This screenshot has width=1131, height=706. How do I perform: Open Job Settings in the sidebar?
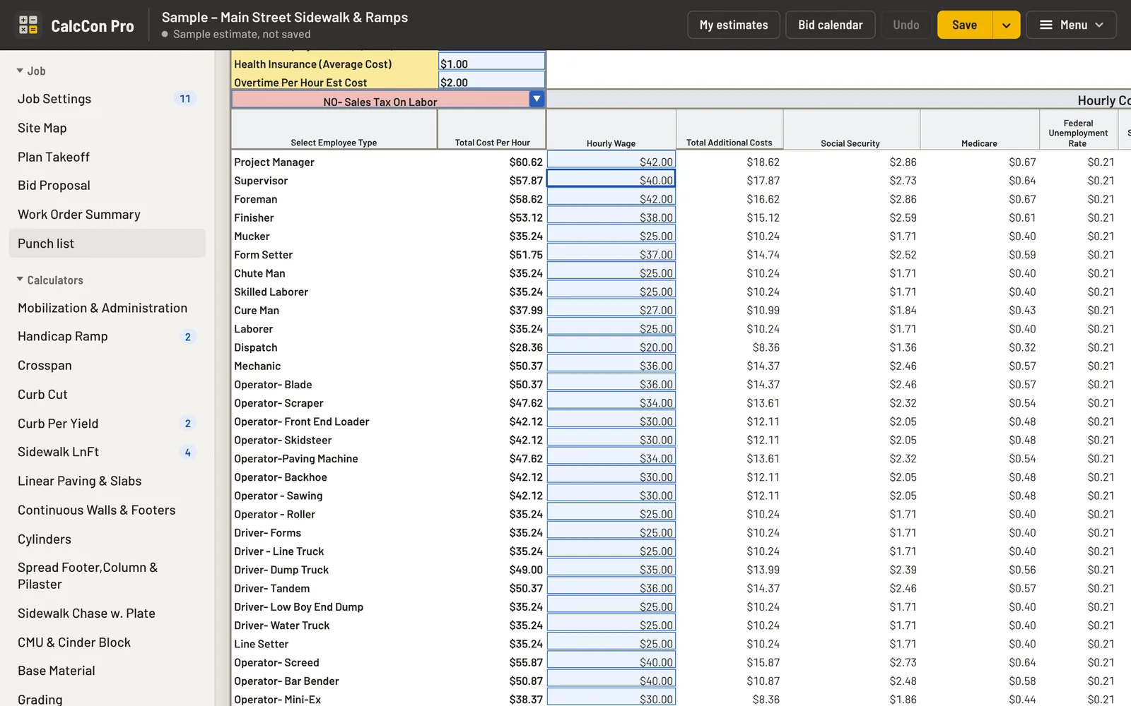coord(107,99)
